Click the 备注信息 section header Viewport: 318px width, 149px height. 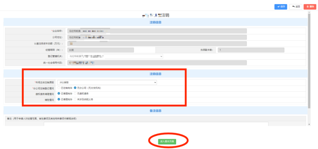(155, 111)
